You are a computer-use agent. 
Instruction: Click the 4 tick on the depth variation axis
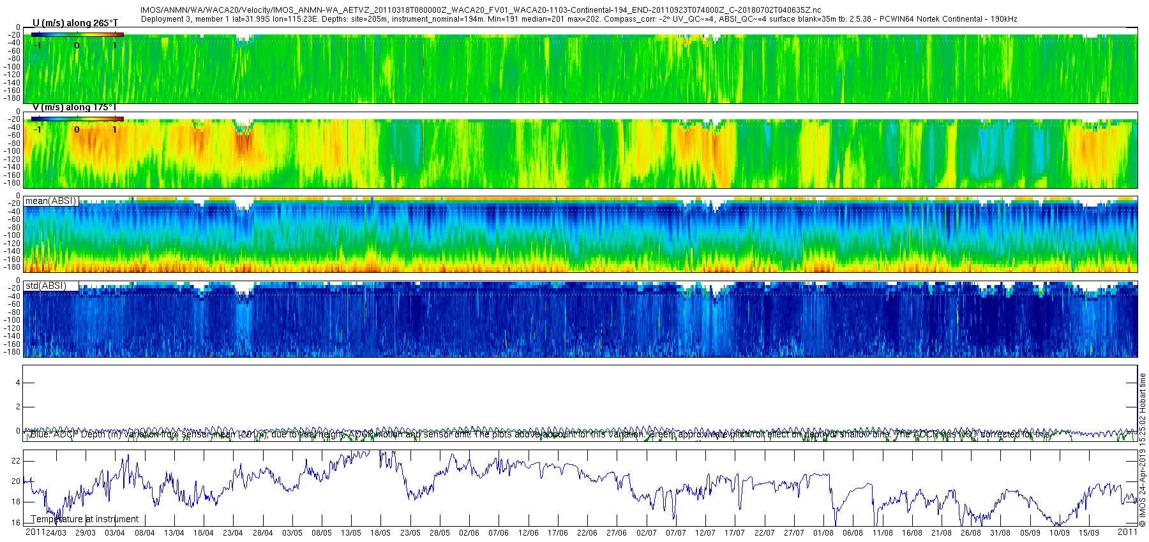tap(18, 383)
